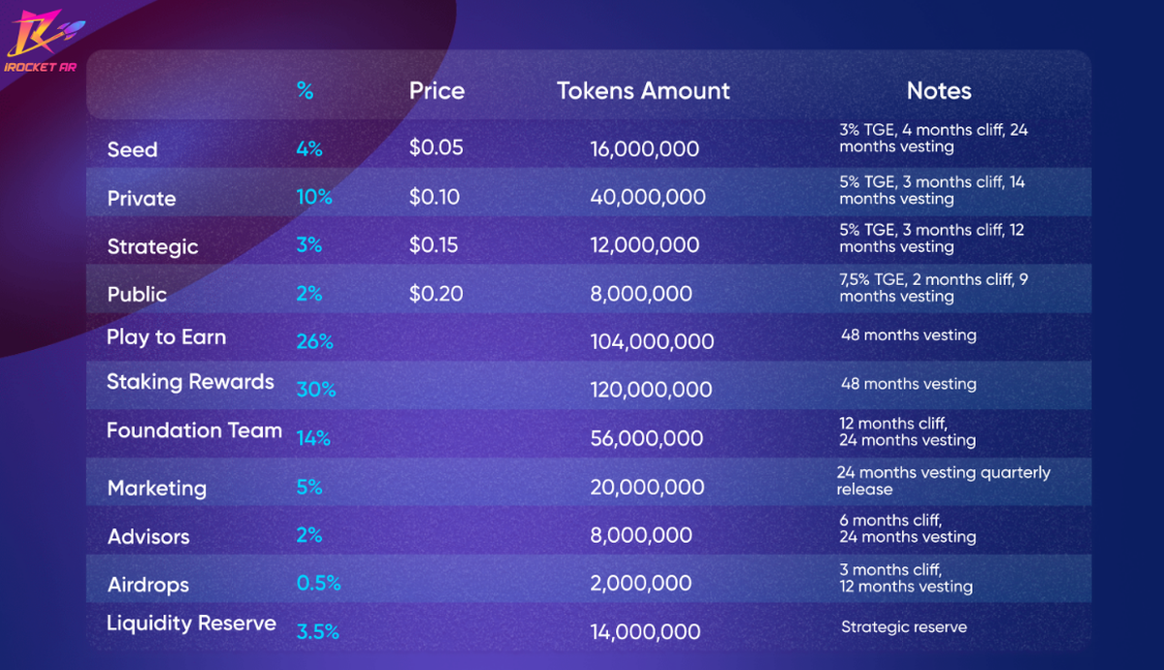Viewport: 1164px width, 670px height.
Task: Click the Advisors row label
Action: tap(148, 536)
